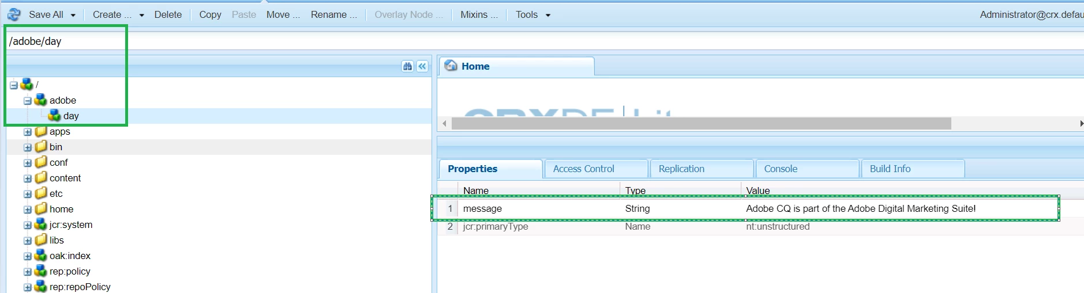Switch to the Console tab

pos(808,169)
